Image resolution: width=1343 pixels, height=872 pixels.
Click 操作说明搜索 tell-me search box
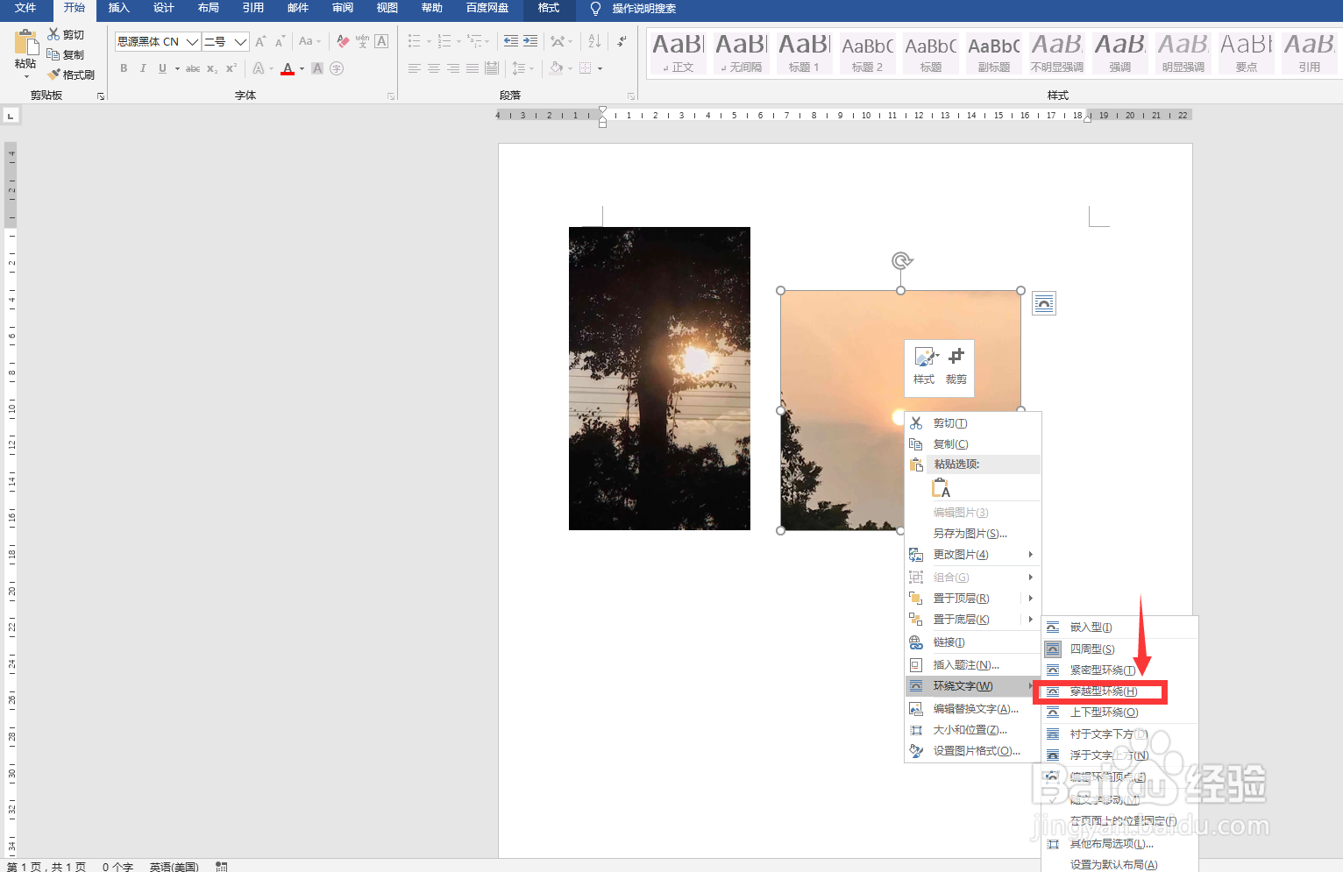pos(643,8)
